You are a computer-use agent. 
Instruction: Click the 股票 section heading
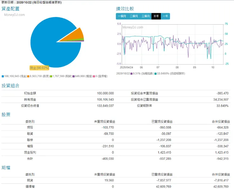click(6, 115)
